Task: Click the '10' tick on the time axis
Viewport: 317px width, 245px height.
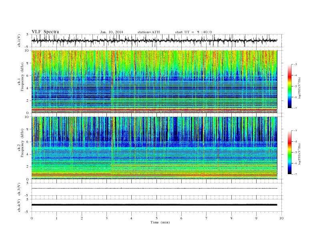Action: (x=281, y=218)
